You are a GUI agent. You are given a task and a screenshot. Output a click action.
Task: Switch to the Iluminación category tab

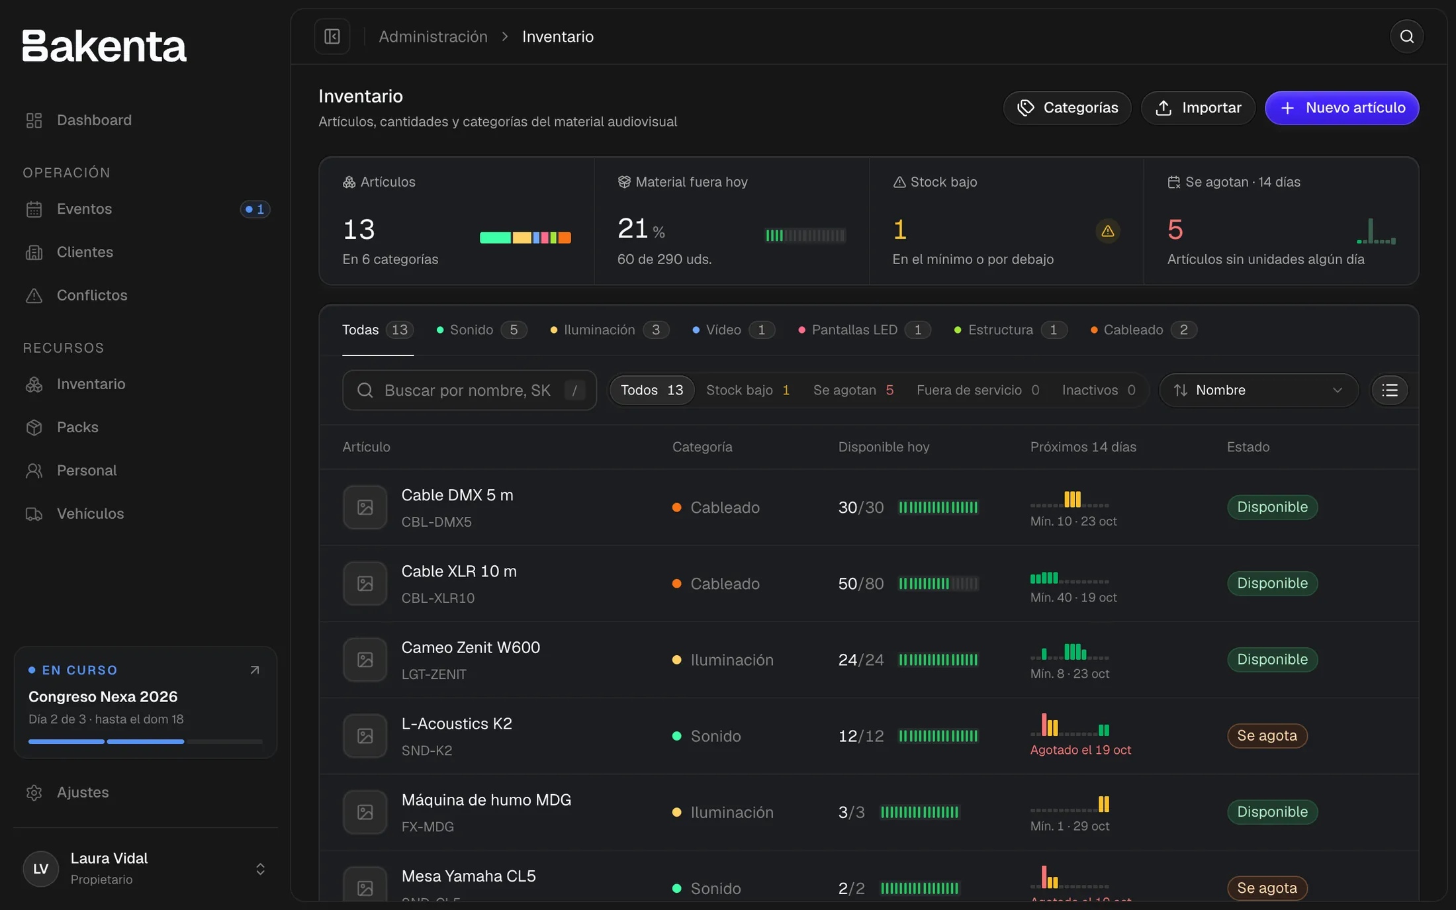tap(610, 330)
